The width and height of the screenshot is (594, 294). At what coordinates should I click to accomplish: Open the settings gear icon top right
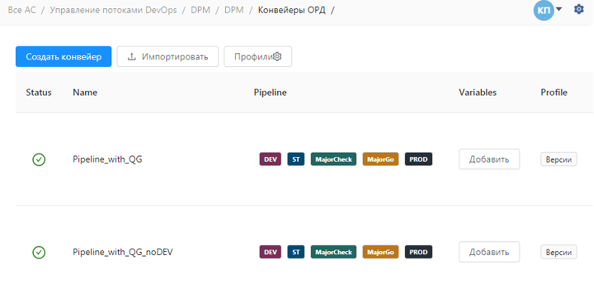click(x=579, y=10)
